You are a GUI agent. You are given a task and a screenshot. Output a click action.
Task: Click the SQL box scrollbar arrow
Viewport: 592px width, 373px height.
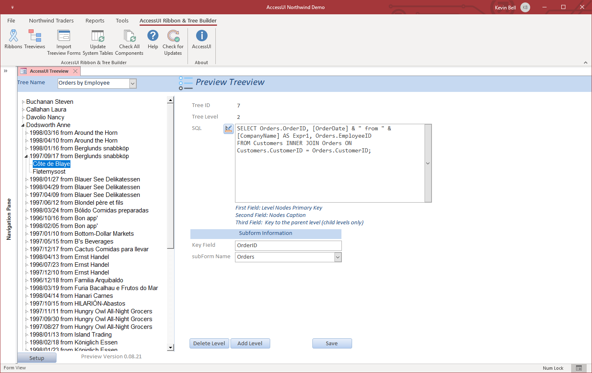tap(428, 163)
